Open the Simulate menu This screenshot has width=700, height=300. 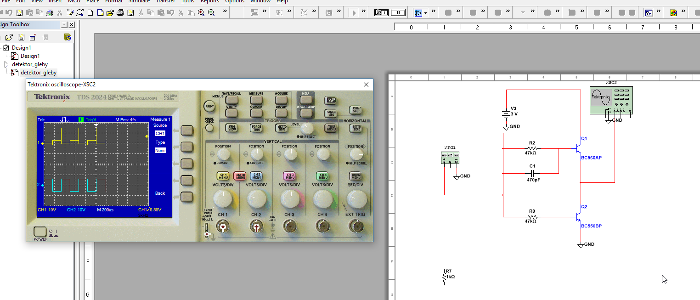pos(139,1)
